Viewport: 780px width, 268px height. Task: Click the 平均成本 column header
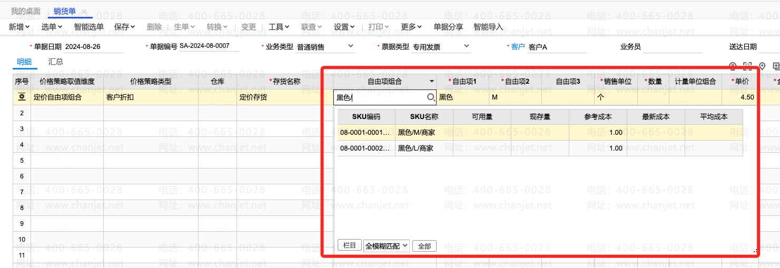click(714, 117)
